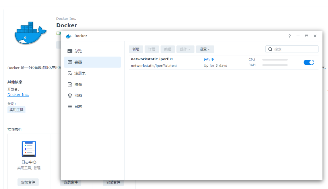Expand the 设置 settings dropdown
The image size is (328, 189).
pos(205,49)
